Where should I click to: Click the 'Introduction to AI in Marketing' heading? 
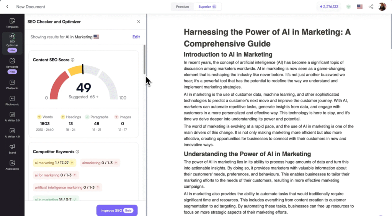point(228,54)
